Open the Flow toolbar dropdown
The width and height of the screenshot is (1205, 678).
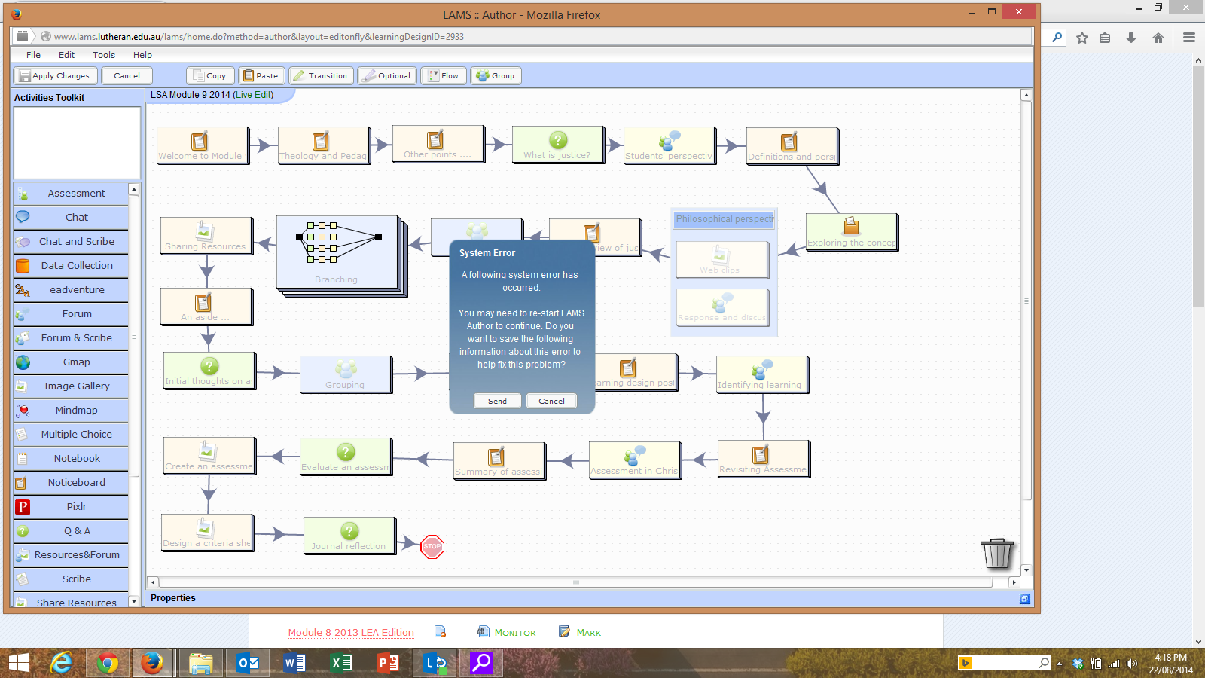coord(443,75)
